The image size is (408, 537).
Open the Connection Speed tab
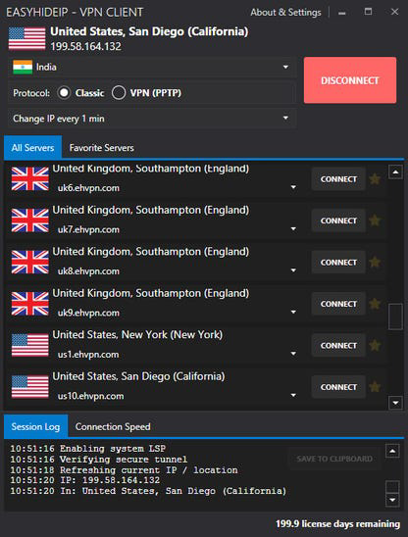(x=113, y=426)
